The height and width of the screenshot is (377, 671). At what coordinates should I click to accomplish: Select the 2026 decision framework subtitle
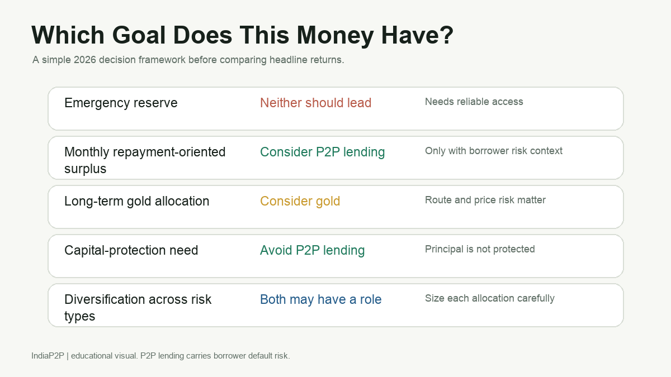coord(188,60)
